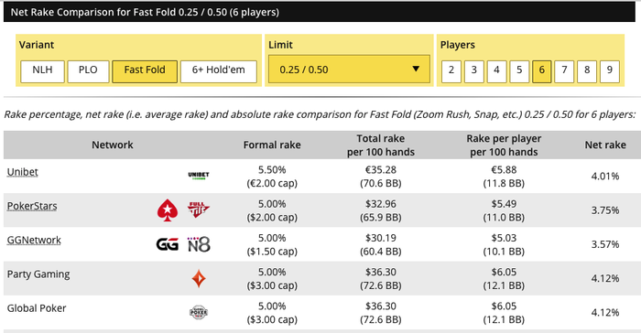
Task: Click the Net rake column header
Action: 605,145
